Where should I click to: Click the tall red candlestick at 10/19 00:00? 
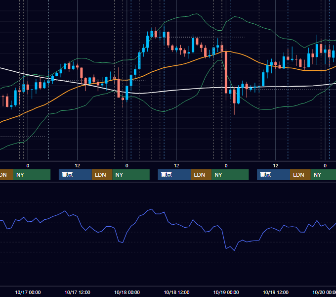tap(226, 72)
